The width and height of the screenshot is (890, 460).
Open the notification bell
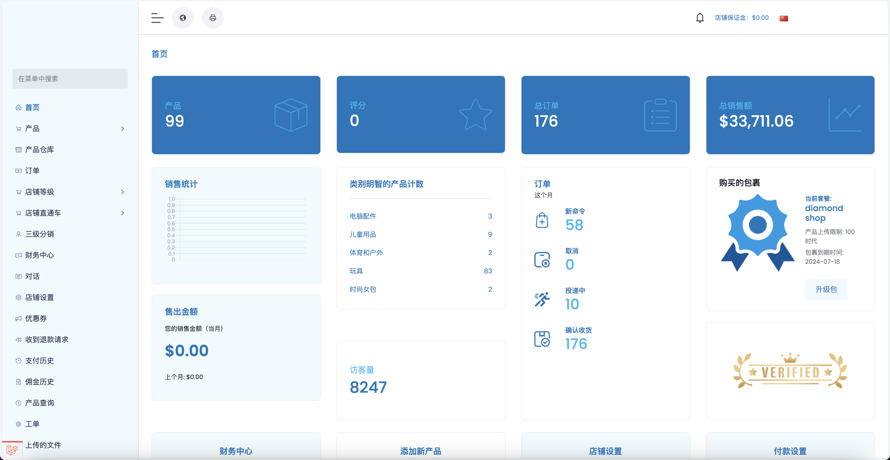pos(700,18)
